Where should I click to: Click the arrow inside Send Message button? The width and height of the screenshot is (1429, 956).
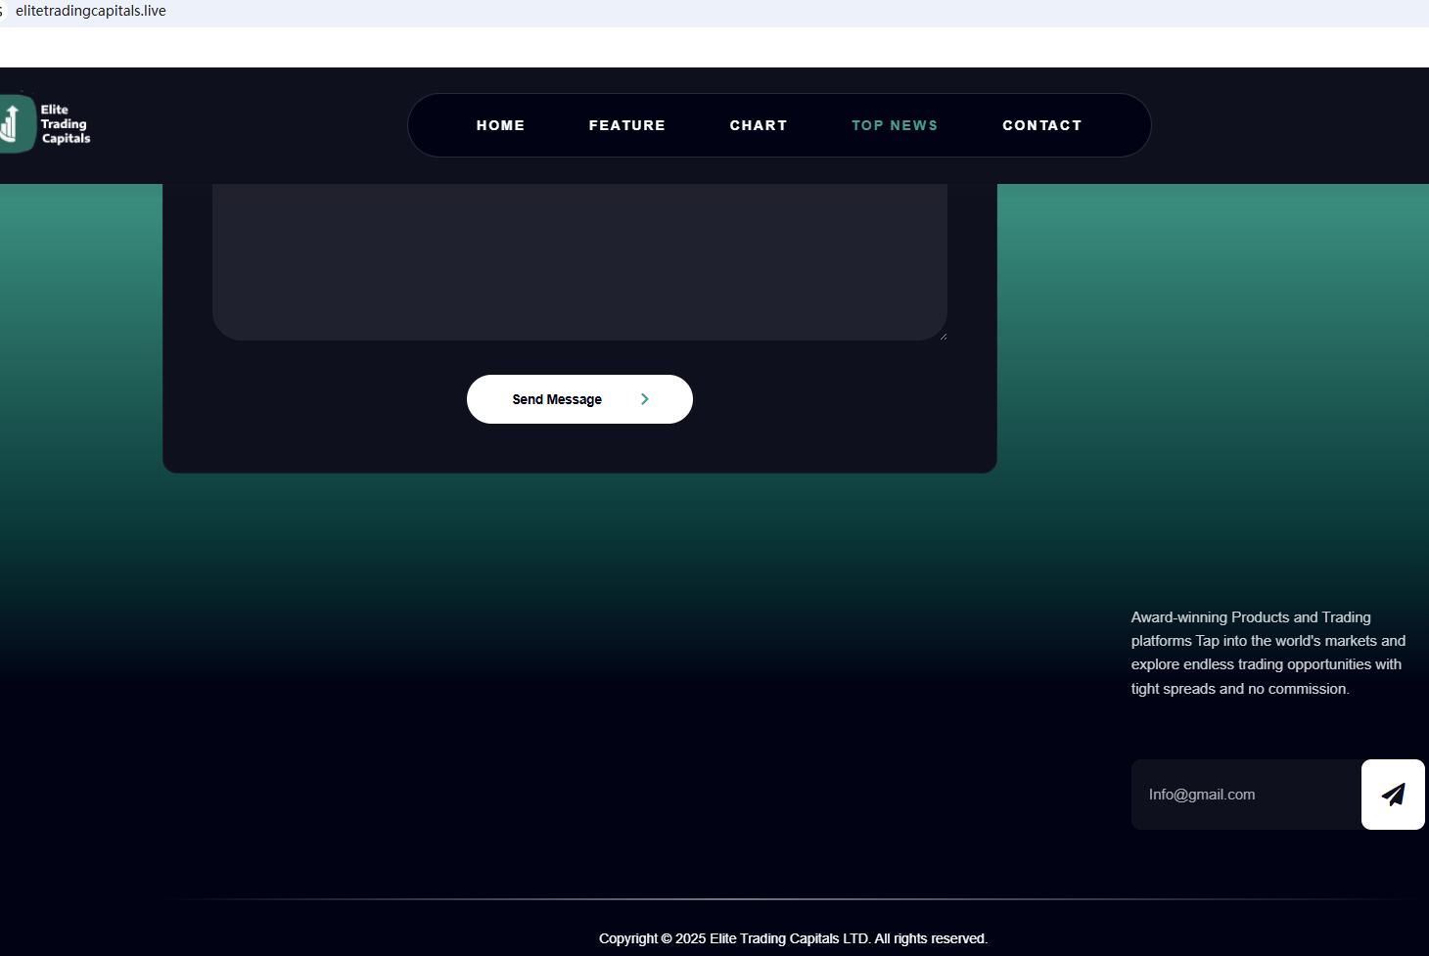(x=644, y=399)
